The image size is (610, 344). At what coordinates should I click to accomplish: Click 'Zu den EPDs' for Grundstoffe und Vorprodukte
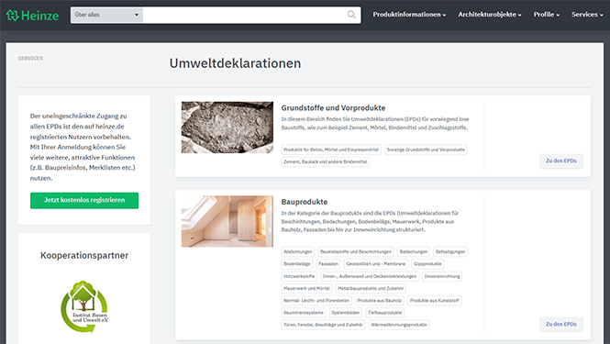point(561,161)
